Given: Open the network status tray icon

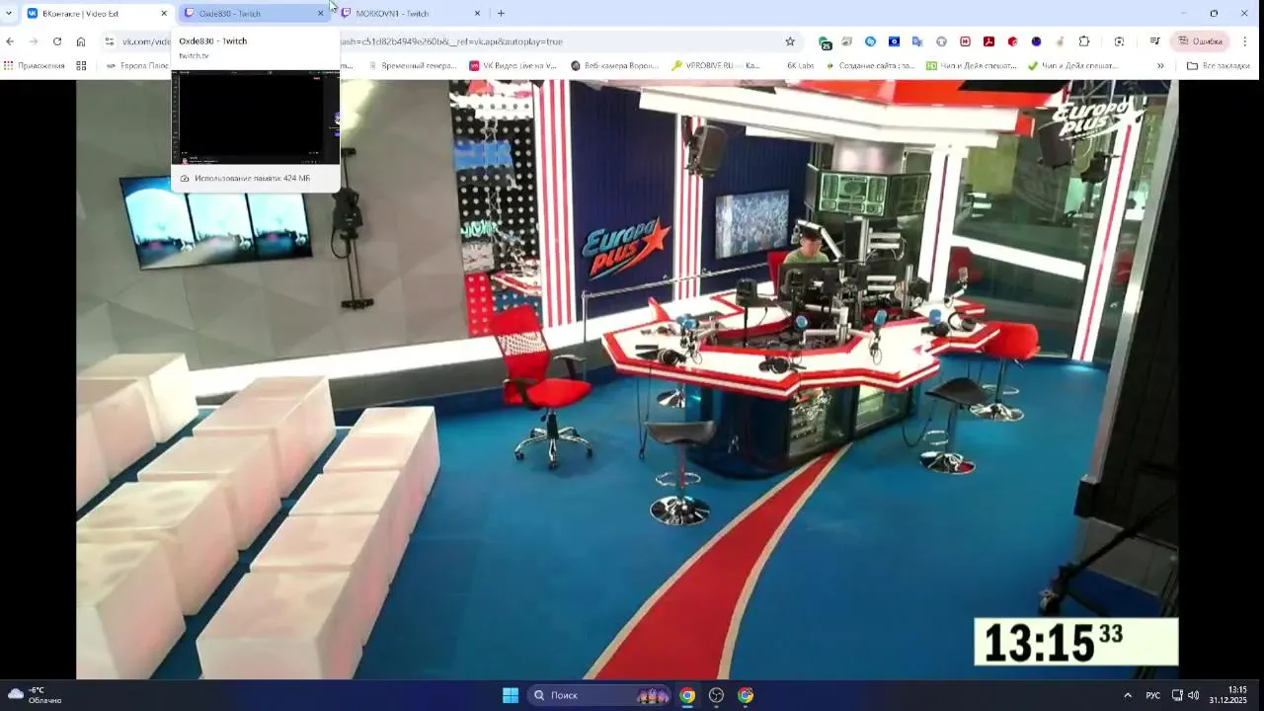Looking at the screenshot, I should coord(1177,695).
